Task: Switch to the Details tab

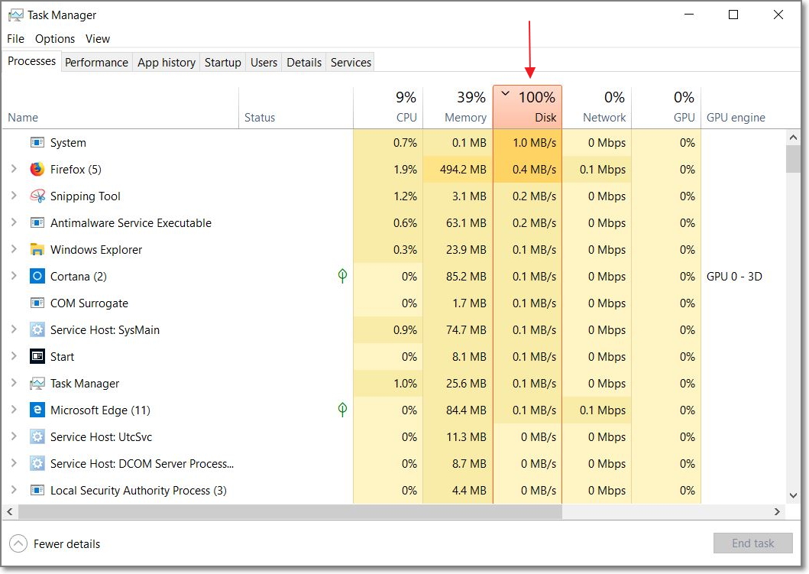Action: (304, 63)
